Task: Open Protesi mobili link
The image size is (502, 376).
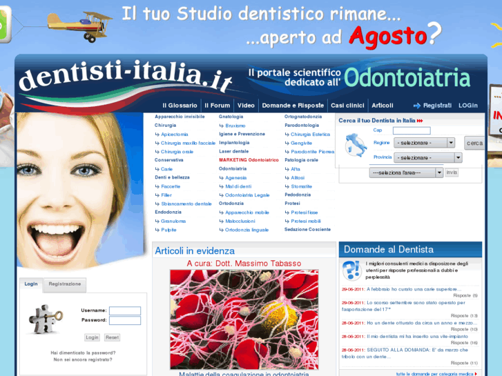Action: 306,221
